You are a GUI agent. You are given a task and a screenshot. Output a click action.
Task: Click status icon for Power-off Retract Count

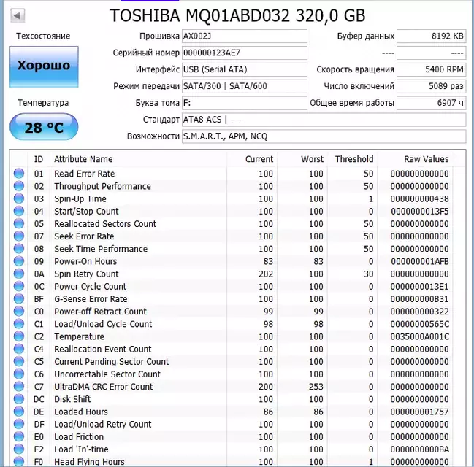[x=19, y=312]
